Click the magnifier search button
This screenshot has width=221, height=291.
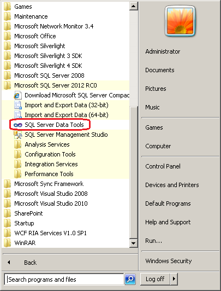coord(130,279)
